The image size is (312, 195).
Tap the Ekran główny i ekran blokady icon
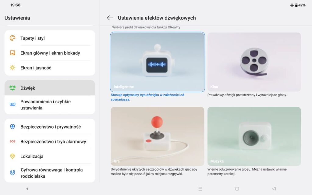[12, 53]
